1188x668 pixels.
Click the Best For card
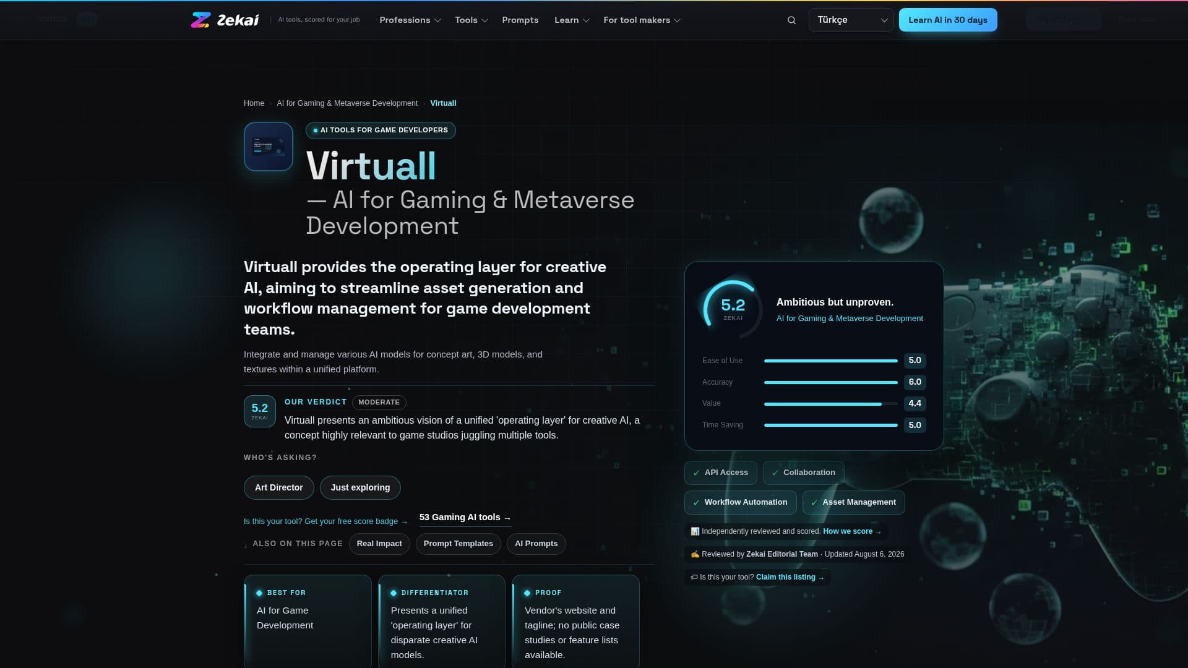(308, 621)
